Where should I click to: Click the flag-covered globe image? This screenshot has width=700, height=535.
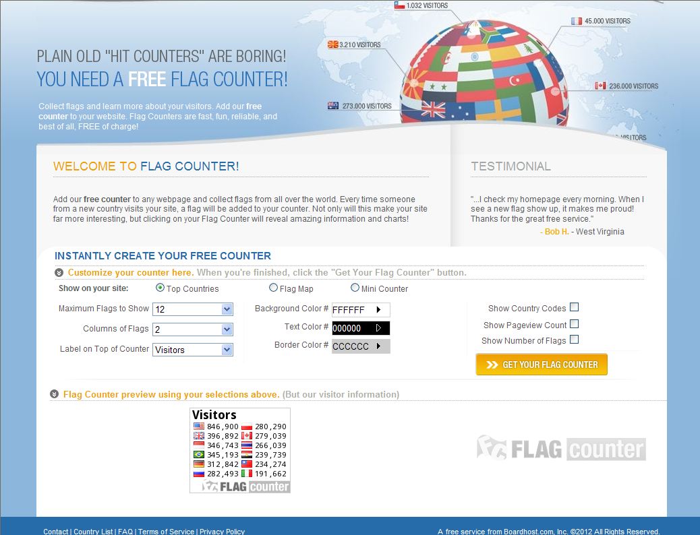click(484, 73)
